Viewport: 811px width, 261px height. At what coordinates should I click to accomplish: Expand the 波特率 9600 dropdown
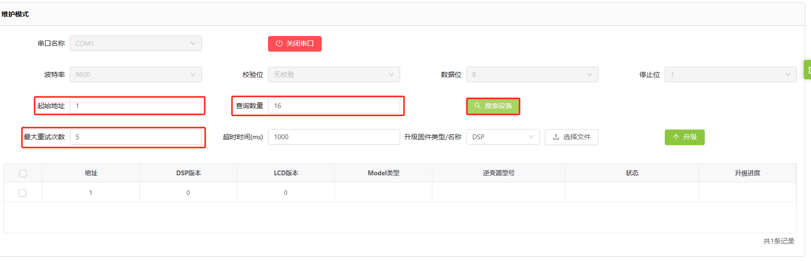135,75
